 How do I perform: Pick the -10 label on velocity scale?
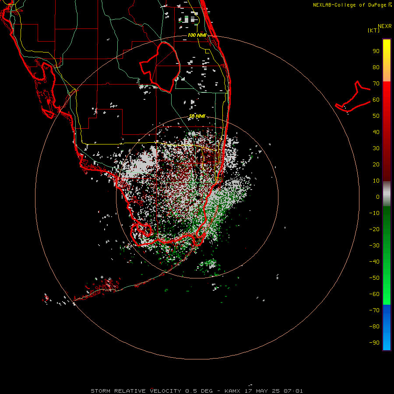[x=374, y=213]
